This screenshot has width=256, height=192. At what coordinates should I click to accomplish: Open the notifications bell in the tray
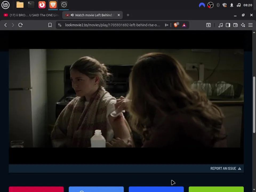click(231, 5)
